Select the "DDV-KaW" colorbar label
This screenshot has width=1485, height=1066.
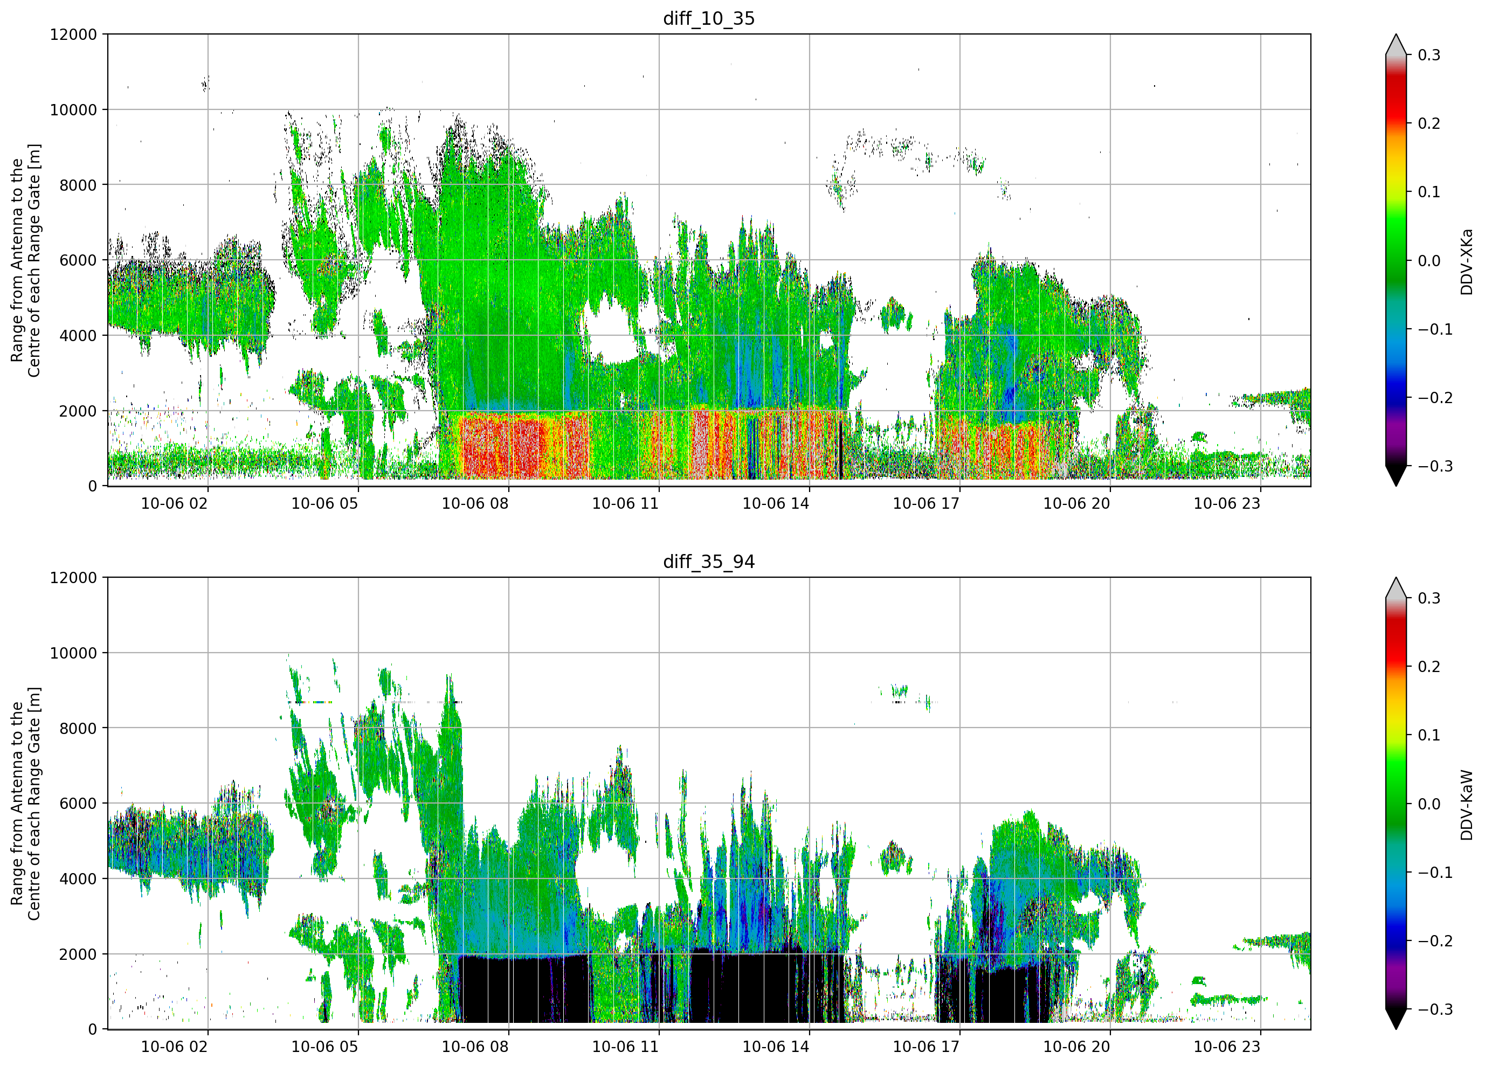(x=1466, y=805)
